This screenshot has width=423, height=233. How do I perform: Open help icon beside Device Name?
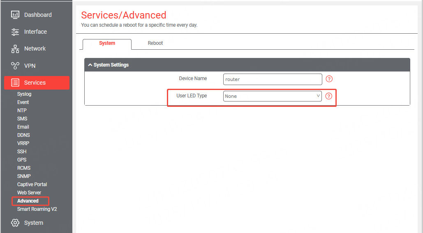[329, 79]
